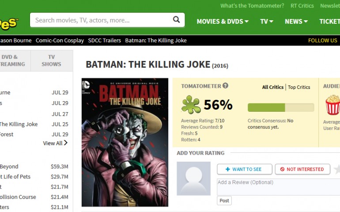Open the View All link

coord(55,143)
